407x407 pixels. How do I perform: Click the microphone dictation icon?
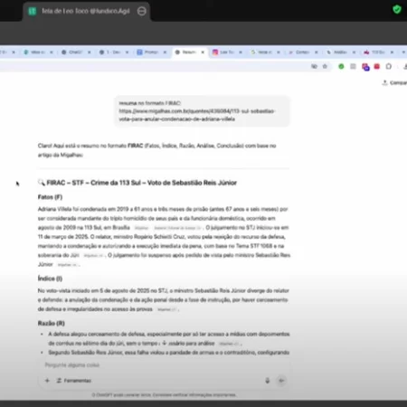click(x=268, y=381)
